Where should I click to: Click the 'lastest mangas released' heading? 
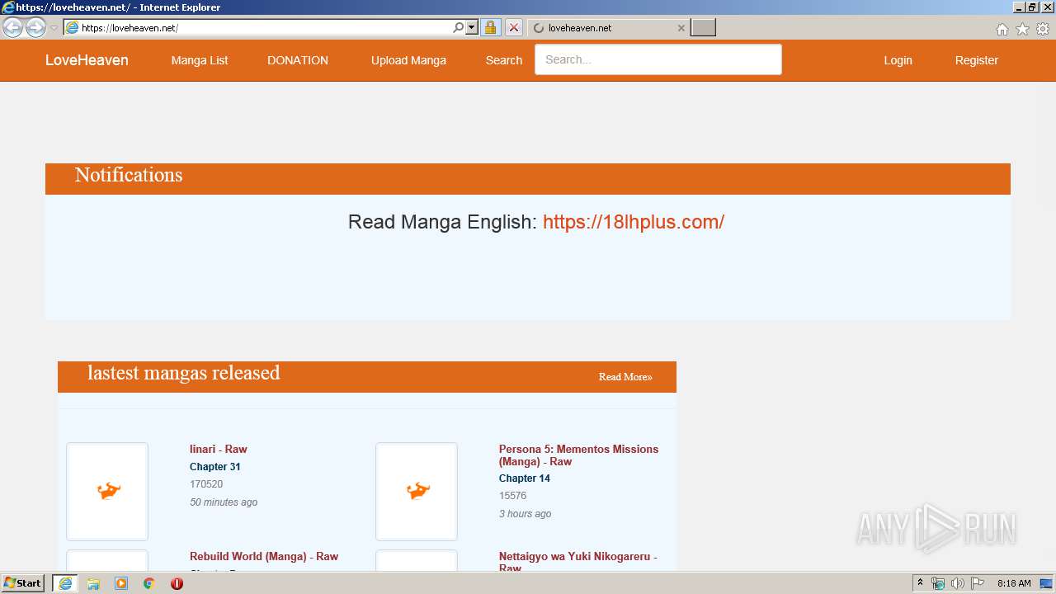point(184,373)
